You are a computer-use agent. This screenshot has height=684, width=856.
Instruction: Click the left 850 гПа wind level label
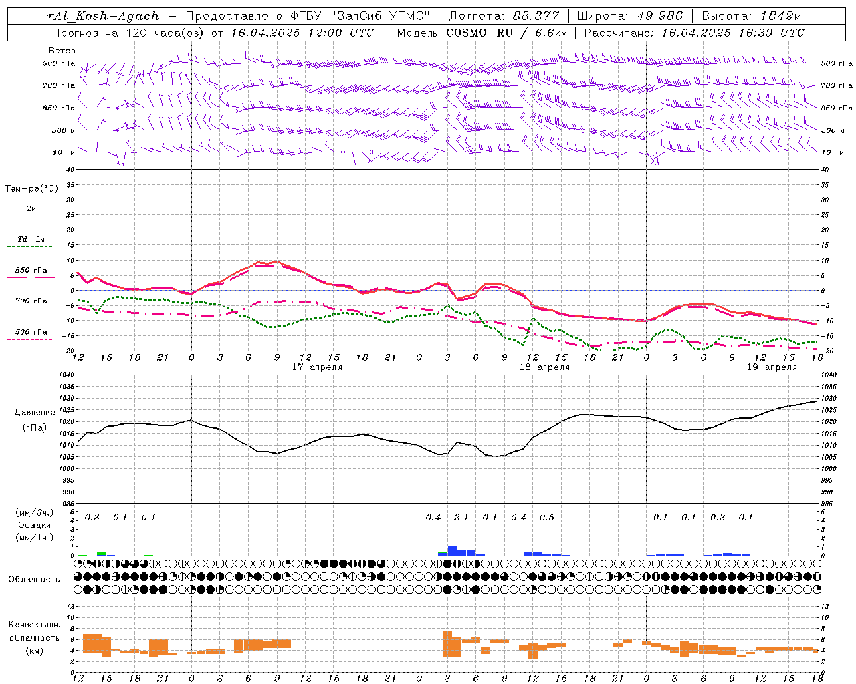pyautogui.click(x=59, y=108)
